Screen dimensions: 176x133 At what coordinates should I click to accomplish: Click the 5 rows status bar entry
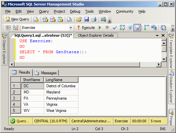[x=156, y=121]
